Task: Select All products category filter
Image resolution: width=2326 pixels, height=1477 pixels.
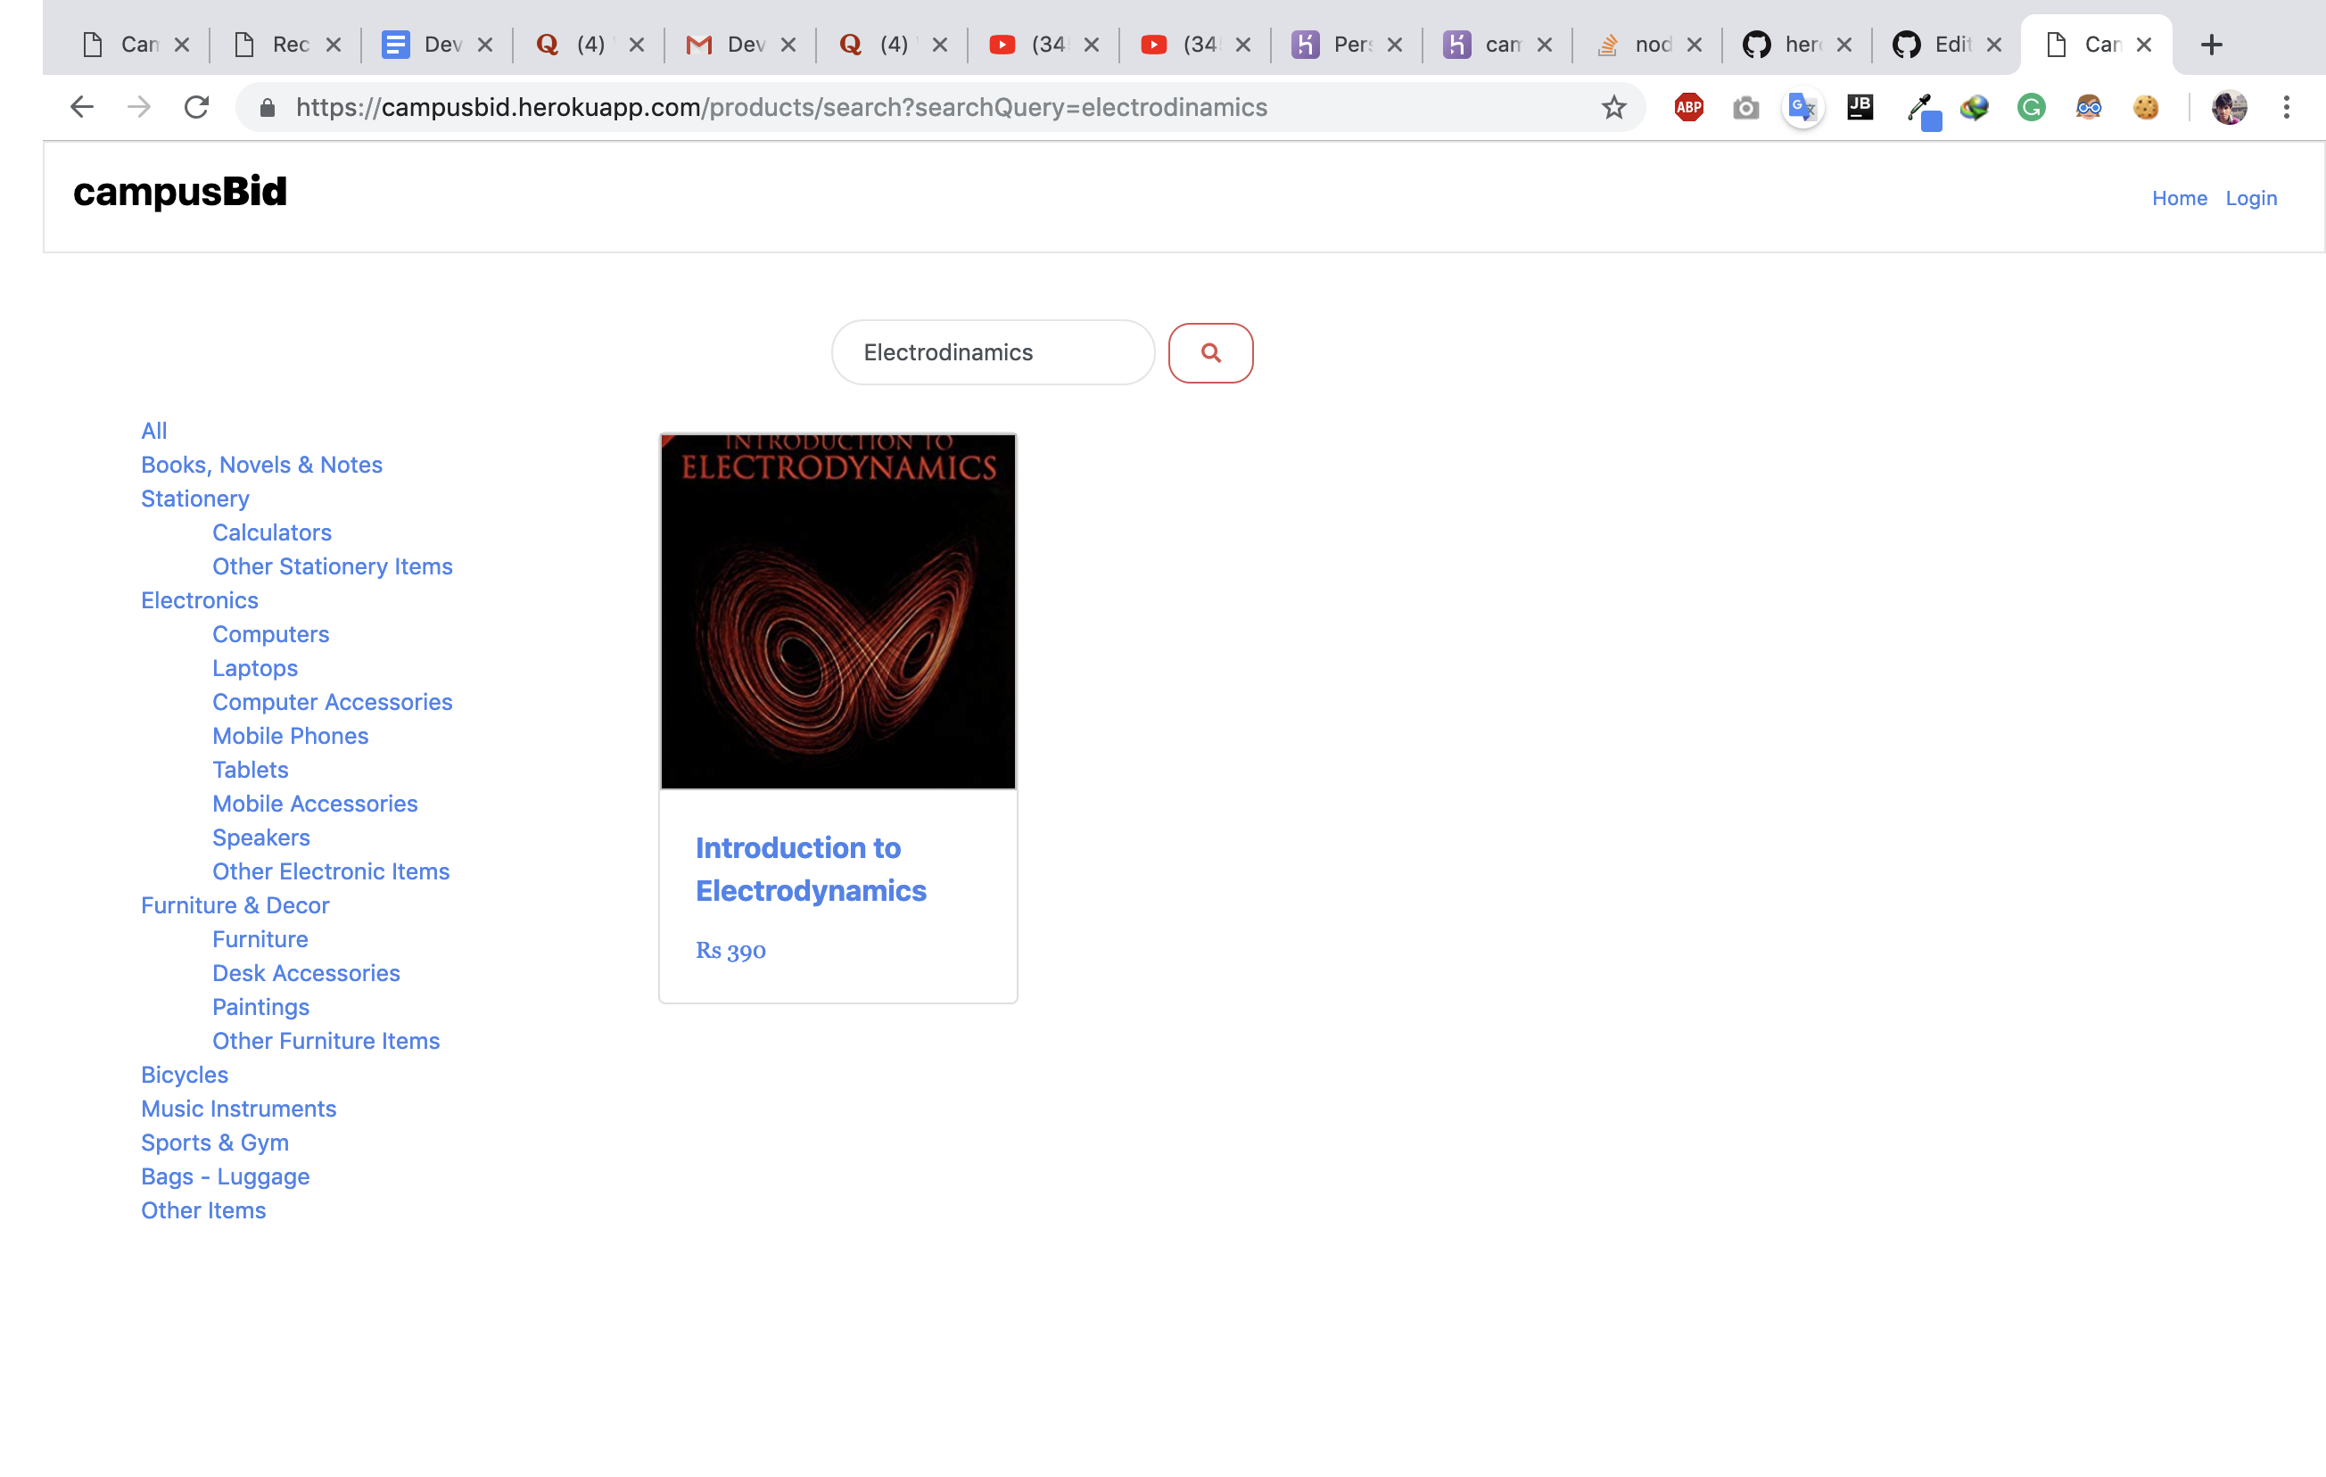Action: pos(151,429)
